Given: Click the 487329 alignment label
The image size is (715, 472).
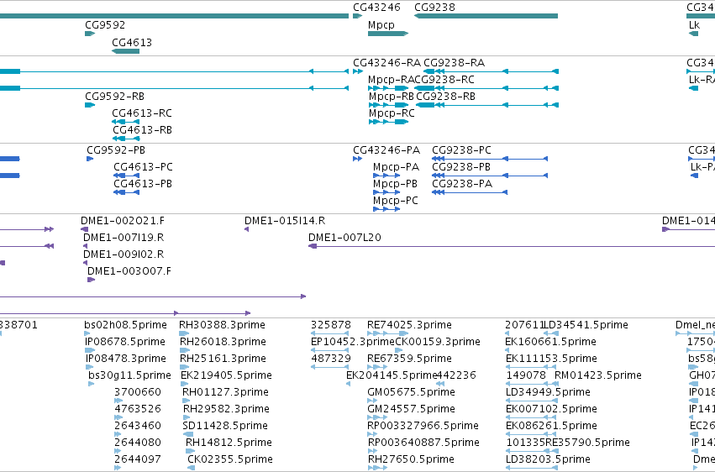Looking at the screenshot, I should coord(331,359).
